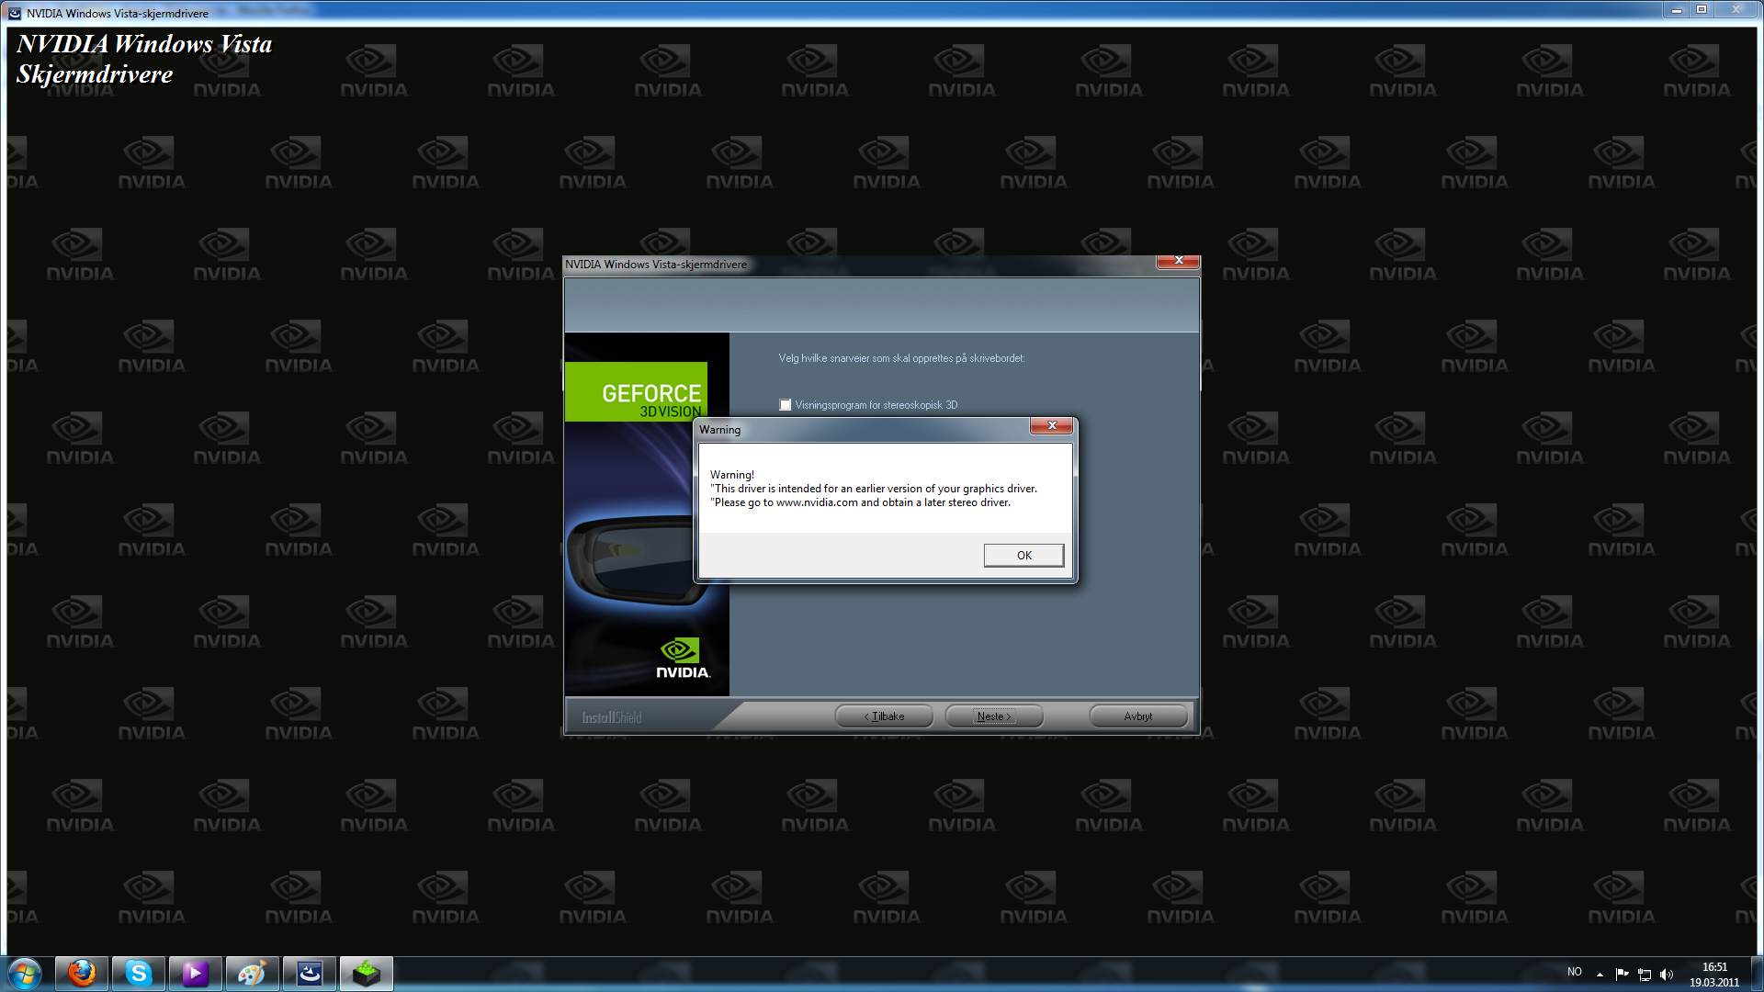Open Firefox from the taskbar

pyautogui.click(x=82, y=974)
